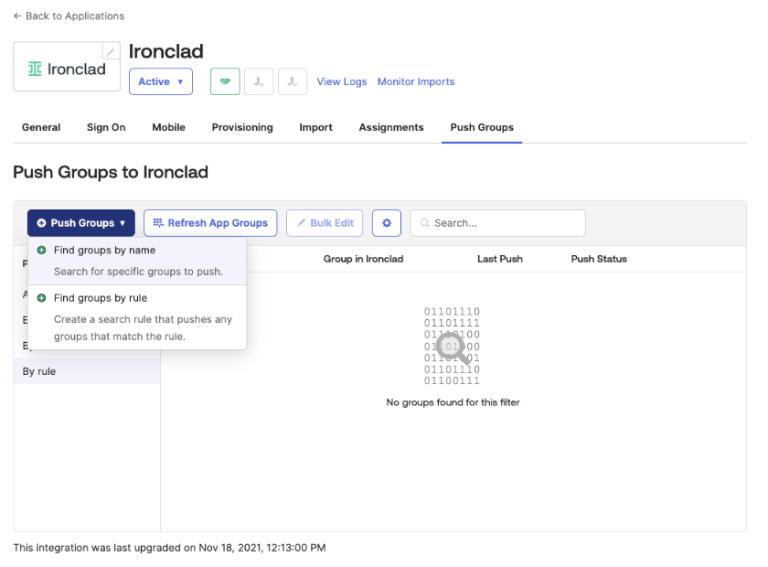Click the edit logo pencil icon
768x567 pixels.
click(x=111, y=51)
